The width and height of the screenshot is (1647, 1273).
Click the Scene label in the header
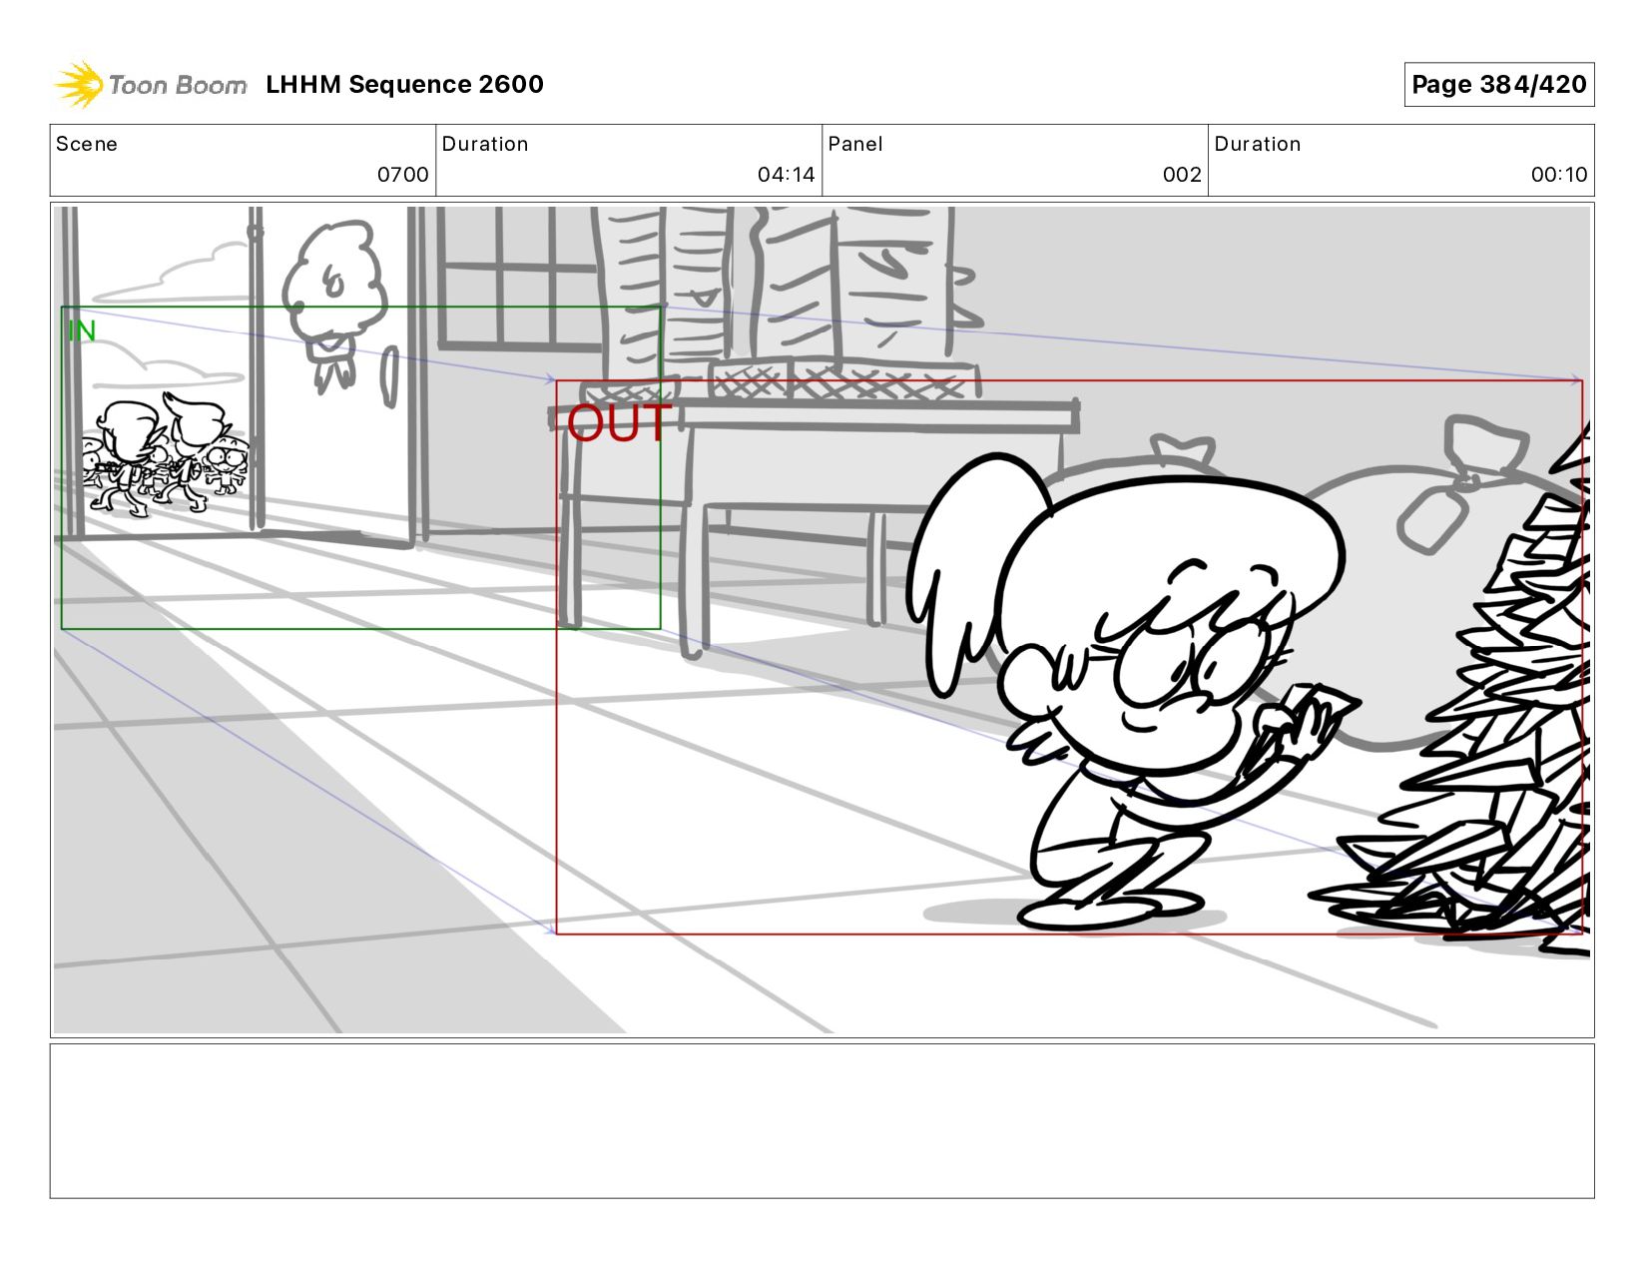(87, 144)
